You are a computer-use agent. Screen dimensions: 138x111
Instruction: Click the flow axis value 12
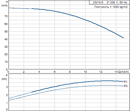point(101,72)
